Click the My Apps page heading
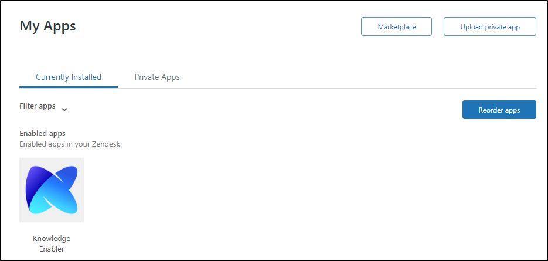548x261 pixels. point(47,26)
